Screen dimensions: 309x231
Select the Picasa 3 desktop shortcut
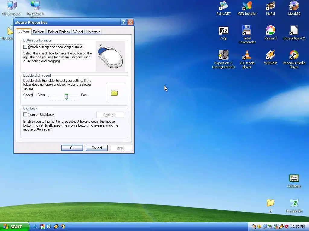(270, 33)
